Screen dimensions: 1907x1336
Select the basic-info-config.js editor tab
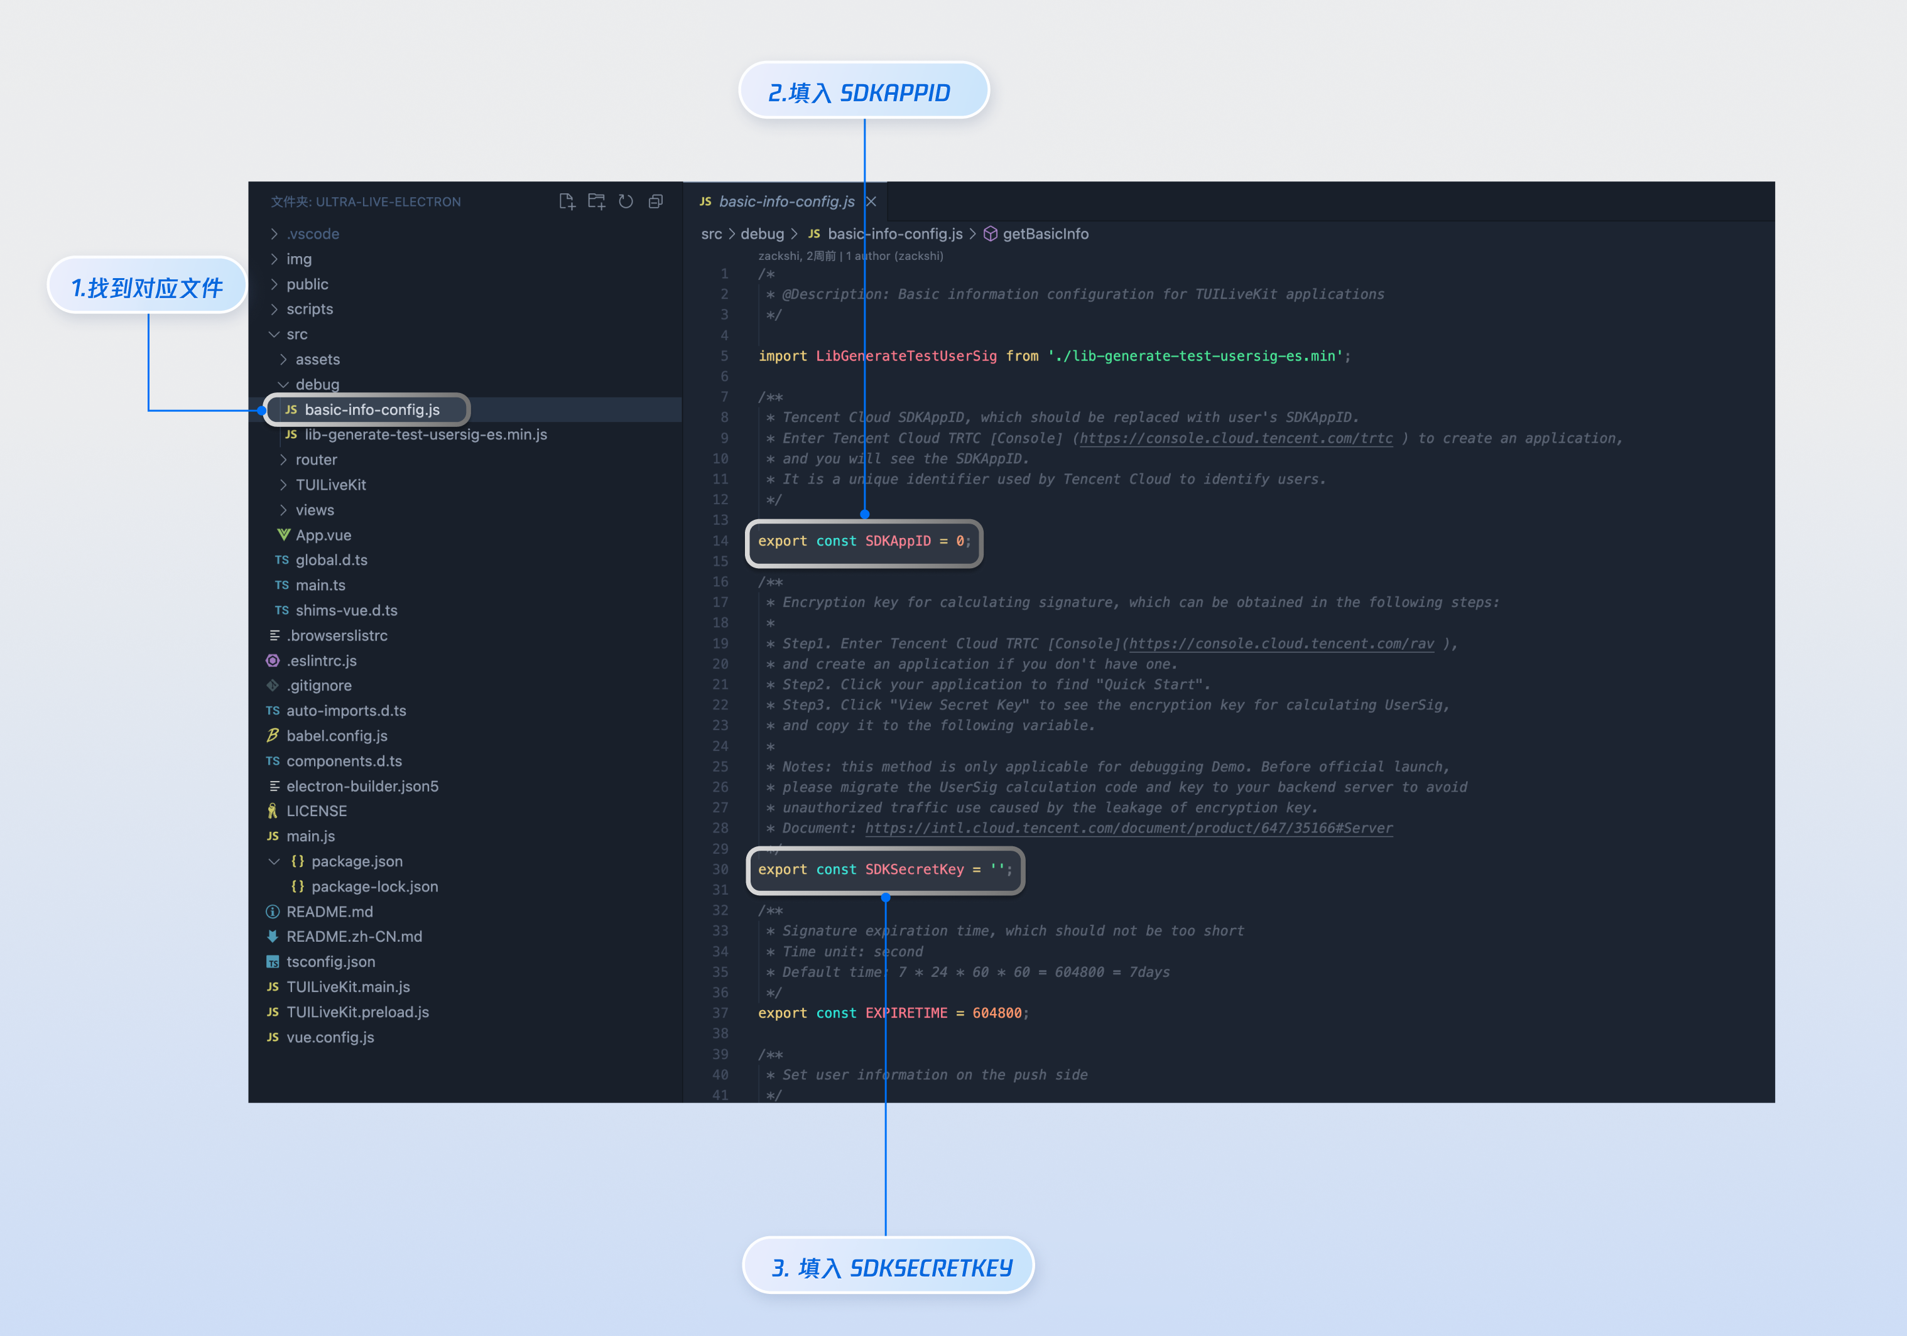[786, 202]
